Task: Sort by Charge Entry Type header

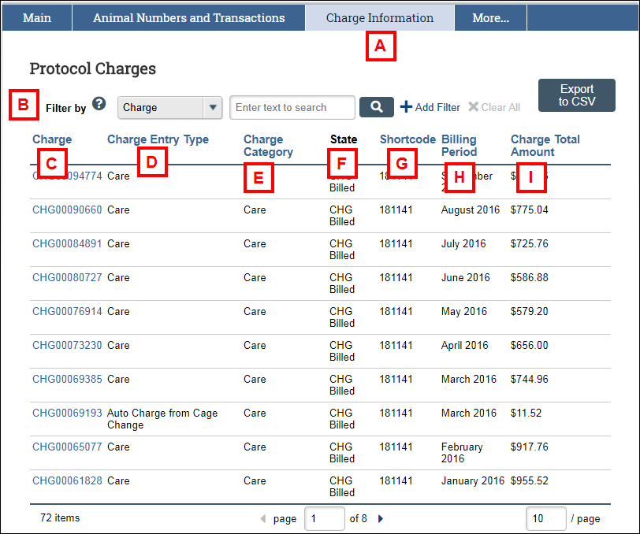Action: click(x=158, y=139)
